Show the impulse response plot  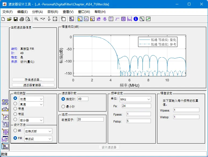coord(111,19)
